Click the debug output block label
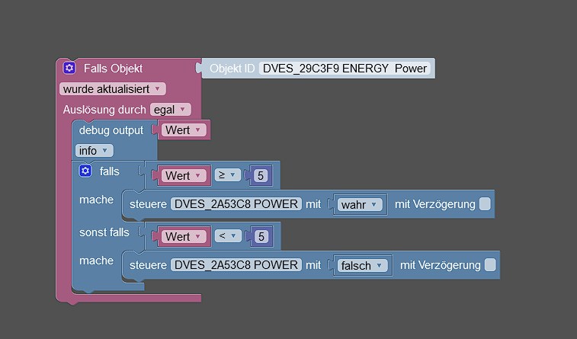577x339 pixels. [111, 130]
